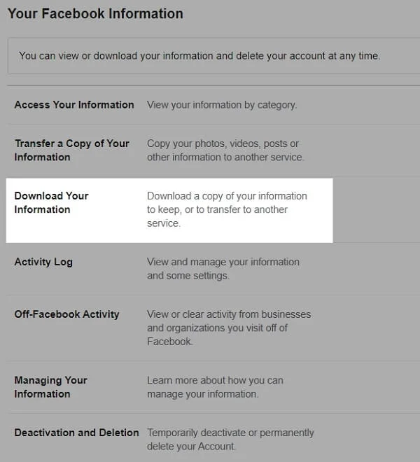
Task: Open Deactivation and Deletion option
Action: click(x=76, y=433)
